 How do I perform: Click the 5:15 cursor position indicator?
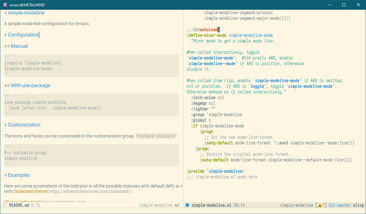pyautogui.click(x=36, y=205)
